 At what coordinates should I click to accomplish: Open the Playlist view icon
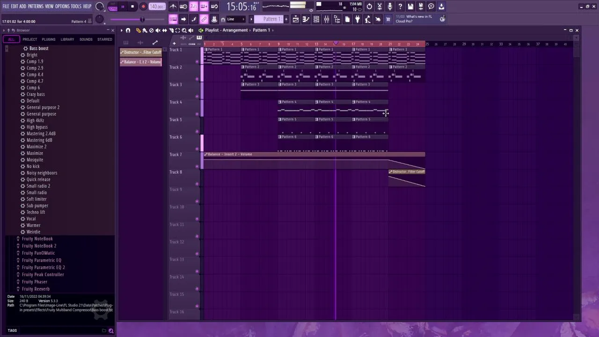[x=295, y=19]
